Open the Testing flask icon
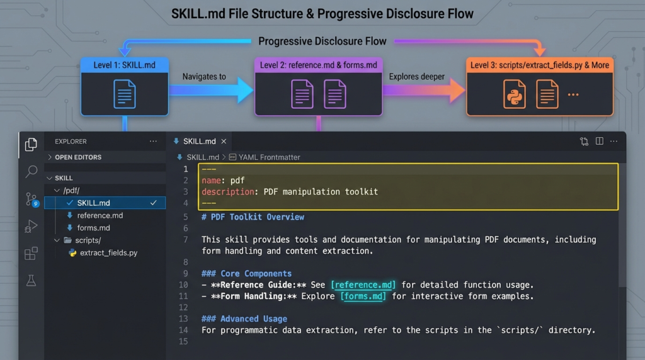Viewport: 645px width, 360px height. [31, 281]
